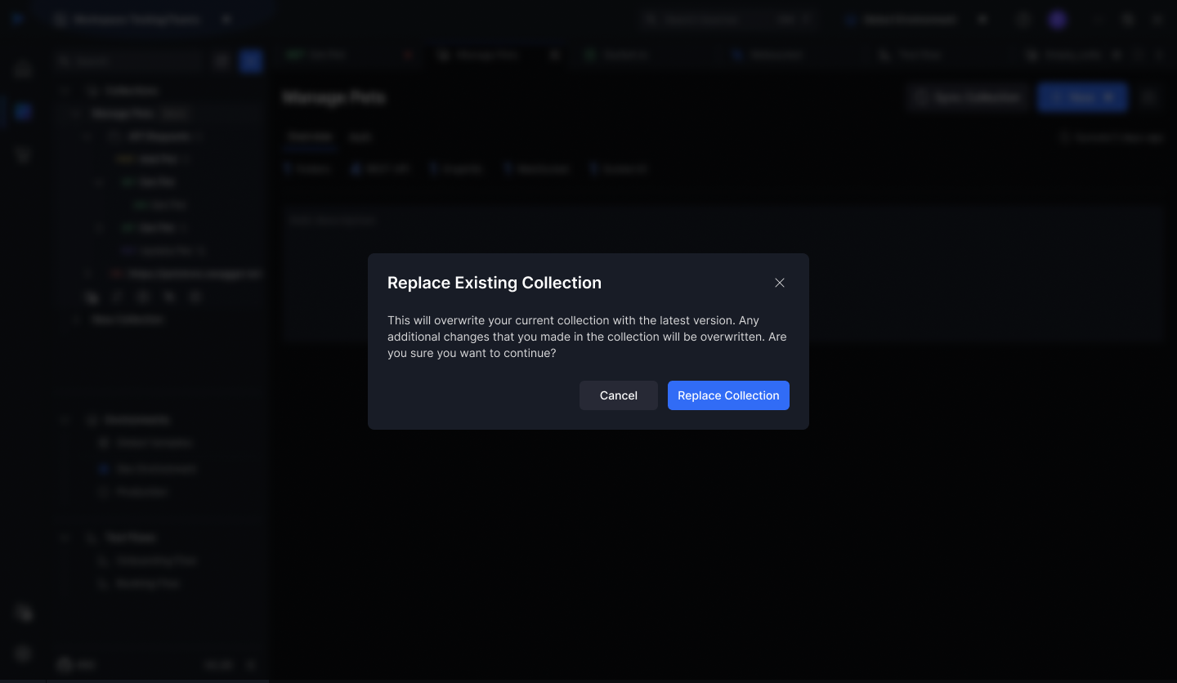Expand the Manage Pets collection tree item
1177x683 pixels.
tap(76, 114)
